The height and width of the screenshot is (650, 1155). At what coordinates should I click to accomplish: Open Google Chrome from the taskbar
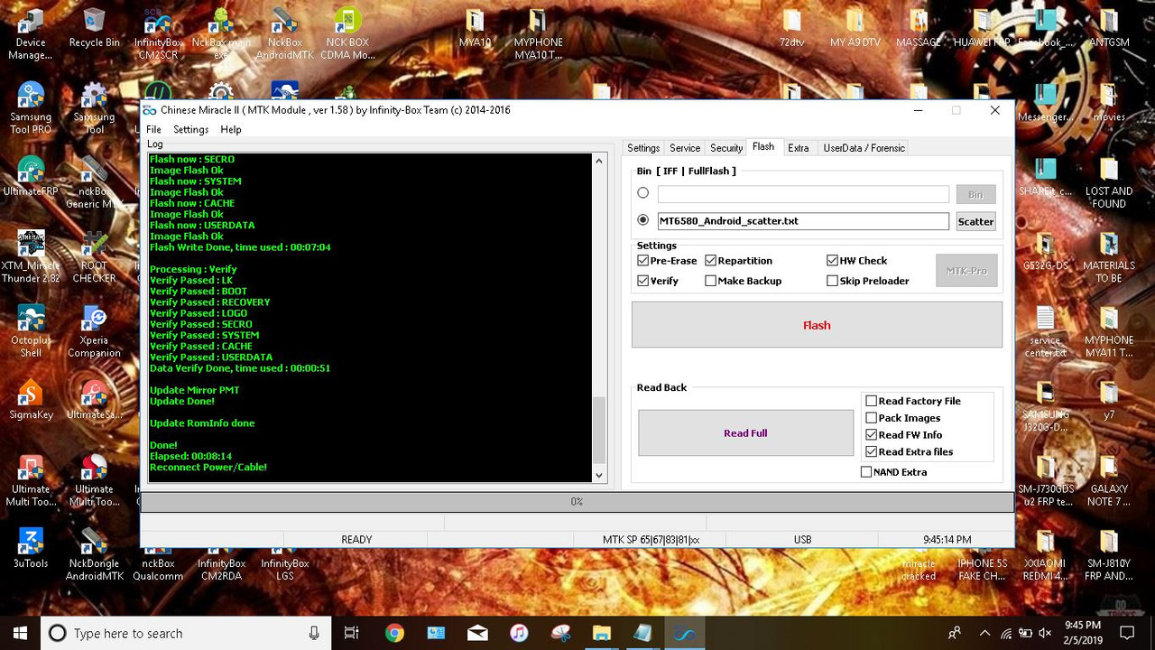pyautogui.click(x=394, y=633)
